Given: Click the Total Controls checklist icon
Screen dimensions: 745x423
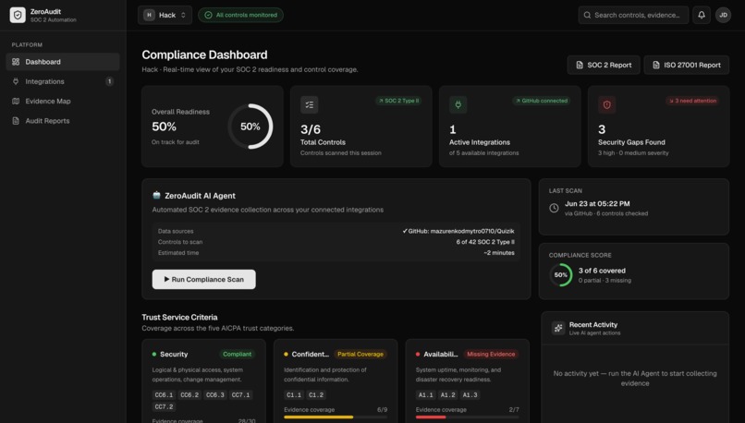Looking at the screenshot, I should [x=310, y=105].
